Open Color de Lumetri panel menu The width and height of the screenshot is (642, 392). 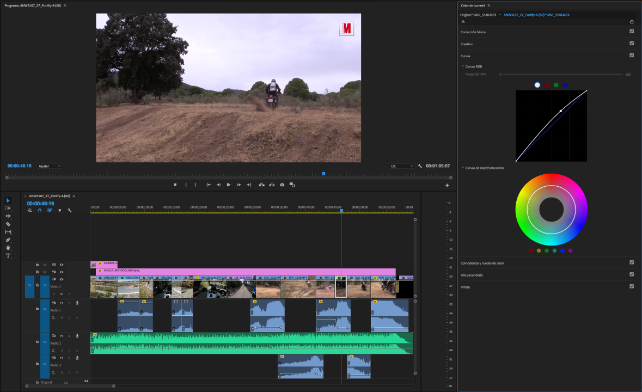point(489,6)
